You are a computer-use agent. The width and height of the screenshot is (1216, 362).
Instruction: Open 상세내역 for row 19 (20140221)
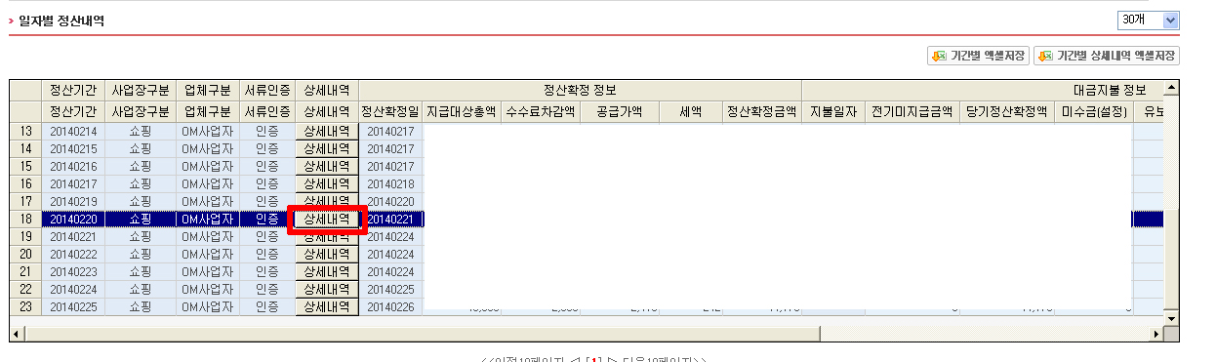[x=327, y=236]
